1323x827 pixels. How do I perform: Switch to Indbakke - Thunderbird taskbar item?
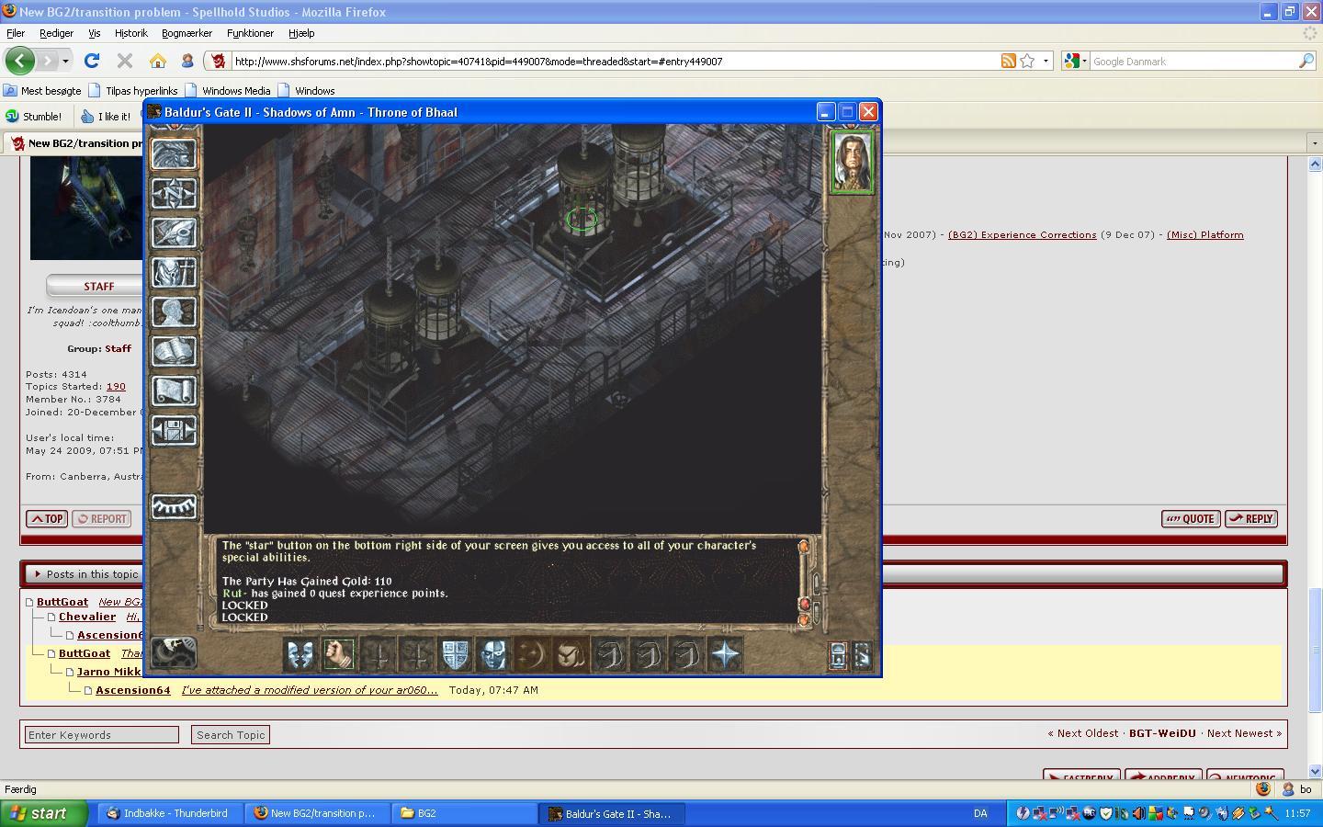tap(172, 813)
